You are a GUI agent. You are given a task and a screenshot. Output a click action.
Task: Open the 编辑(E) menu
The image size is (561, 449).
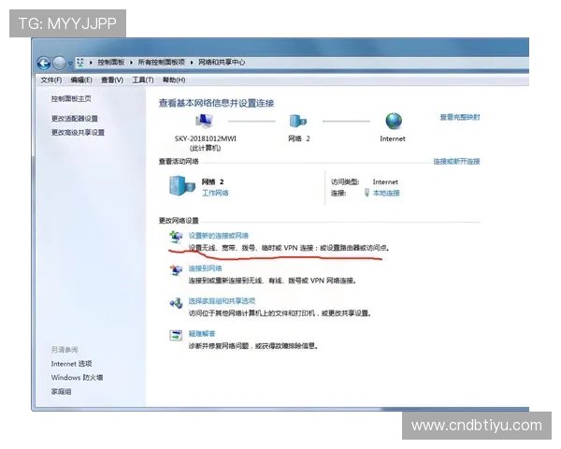click(x=81, y=80)
